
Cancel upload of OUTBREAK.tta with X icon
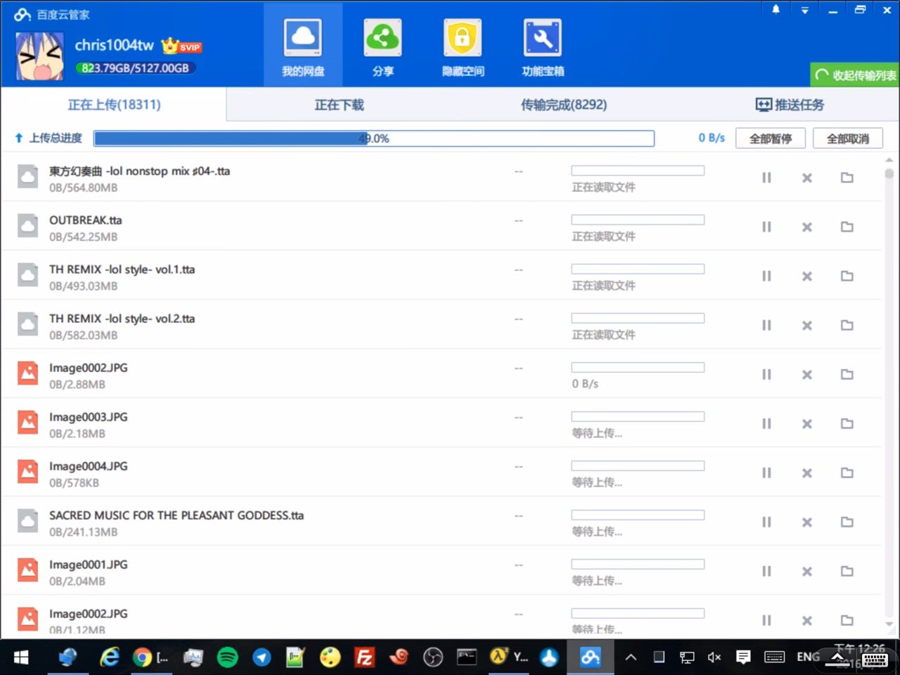[x=806, y=227]
